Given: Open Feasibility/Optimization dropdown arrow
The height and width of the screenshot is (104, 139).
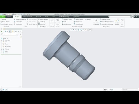Looking at the screenshot, I should point(114,22).
